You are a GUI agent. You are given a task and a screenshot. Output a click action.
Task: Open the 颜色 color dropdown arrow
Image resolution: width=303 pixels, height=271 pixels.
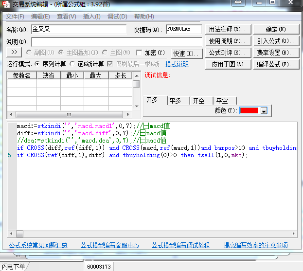264,111
